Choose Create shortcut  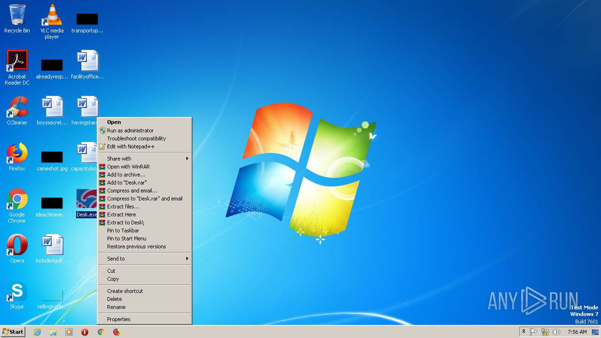[145, 291]
